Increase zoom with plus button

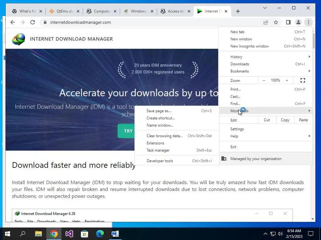tap(287, 80)
